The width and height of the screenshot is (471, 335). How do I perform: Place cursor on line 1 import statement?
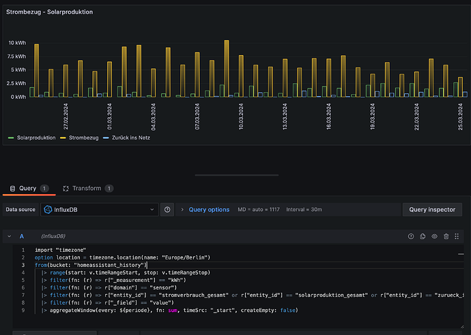click(60, 250)
